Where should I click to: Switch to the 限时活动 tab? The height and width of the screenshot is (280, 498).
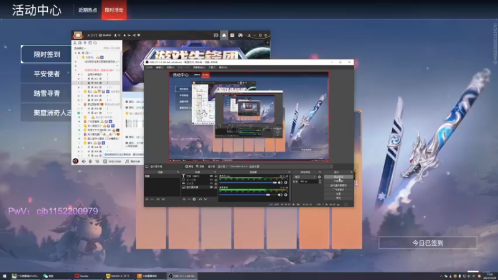(x=114, y=10)
